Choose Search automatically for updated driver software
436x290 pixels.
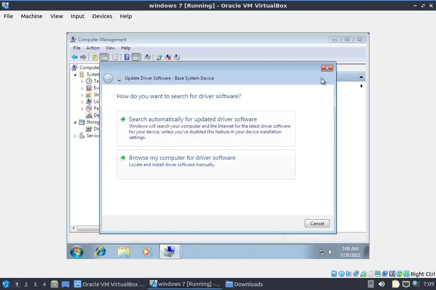[206, 128]
